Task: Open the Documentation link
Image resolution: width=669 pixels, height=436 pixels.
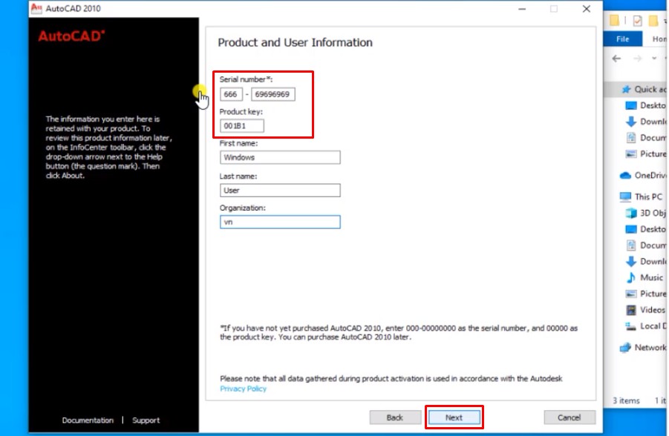Action: coord(88,420)
